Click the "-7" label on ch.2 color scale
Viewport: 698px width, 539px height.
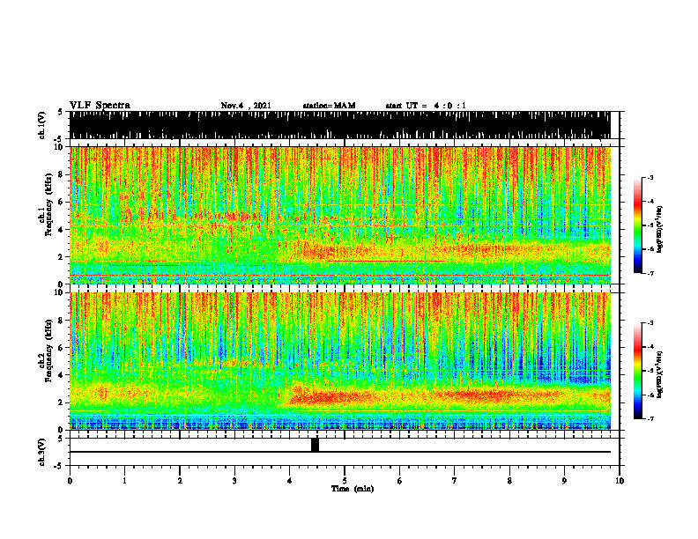pyautogui.click(x=650, y=418)
